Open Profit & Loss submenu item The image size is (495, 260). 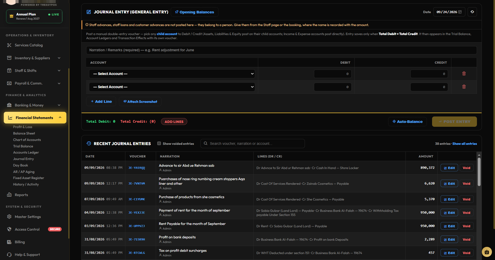pos(23,127)
